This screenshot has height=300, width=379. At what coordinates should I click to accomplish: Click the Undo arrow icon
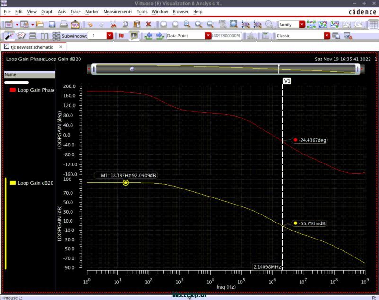click(x=90, y=24)
